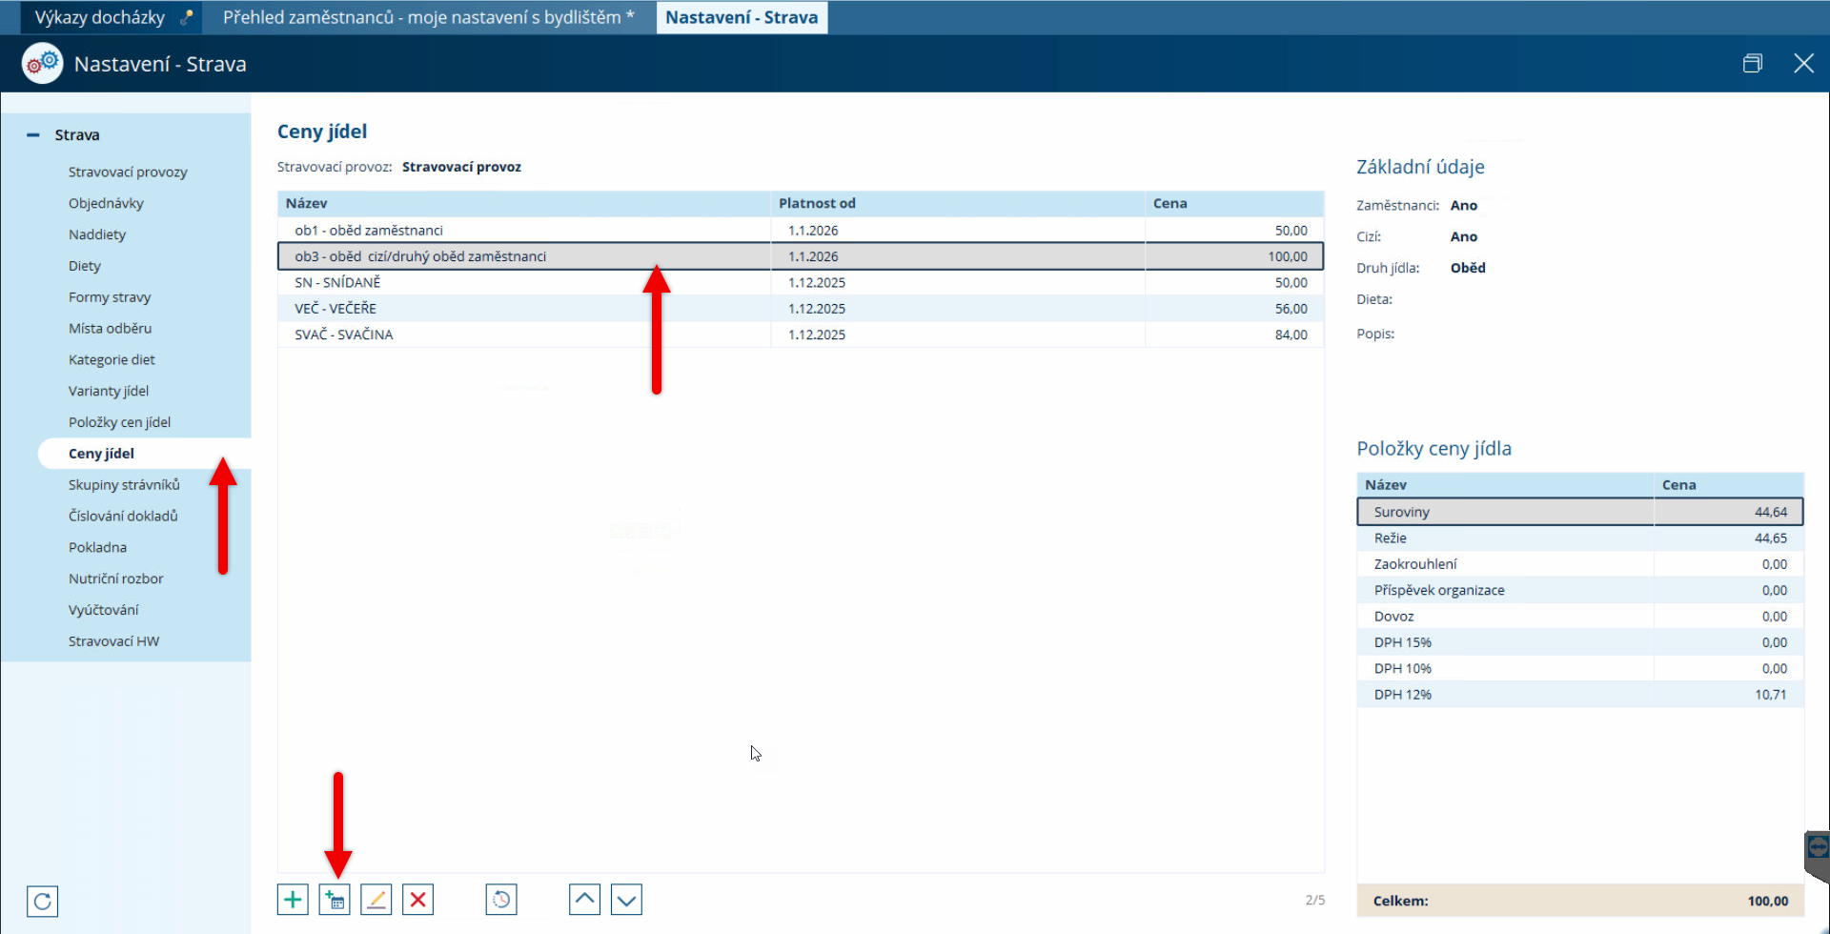Viewport: 1830px width, 934px height.
Task: Open Objednávky in the sidebar
Action: [x=106, y=203]
